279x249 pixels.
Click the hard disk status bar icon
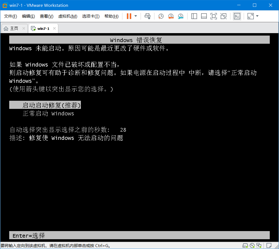(245, 246)
